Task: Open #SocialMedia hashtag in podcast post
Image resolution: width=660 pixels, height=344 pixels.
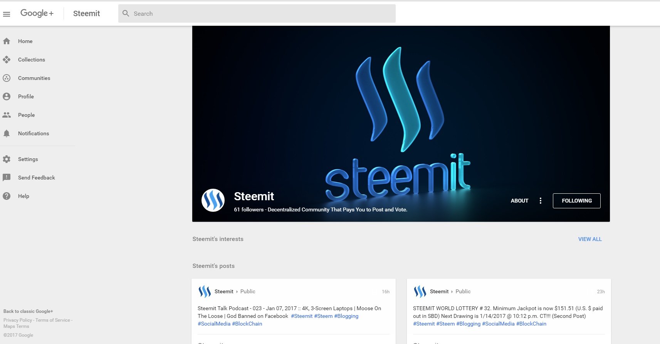Action: pyautogui.click(x=214, y=324)
